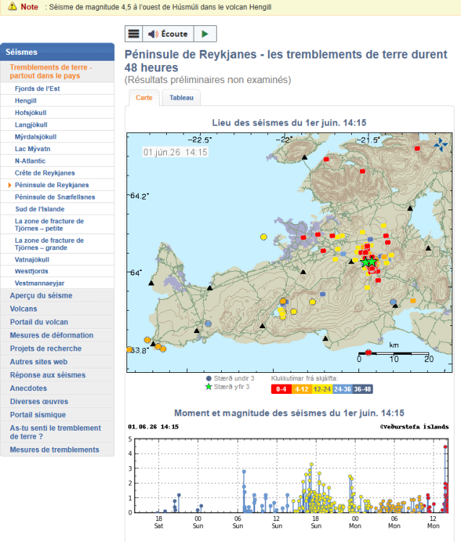Click the page title Péninsule de Reykjanes heading
Screen dimensions: 461x542
(286, 61)
